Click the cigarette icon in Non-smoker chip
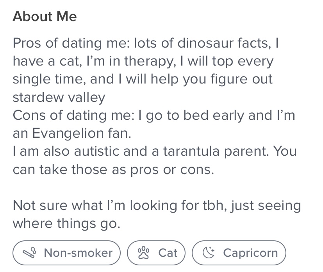This screenshot has width=323, height=272. click(x=29, y=252)
